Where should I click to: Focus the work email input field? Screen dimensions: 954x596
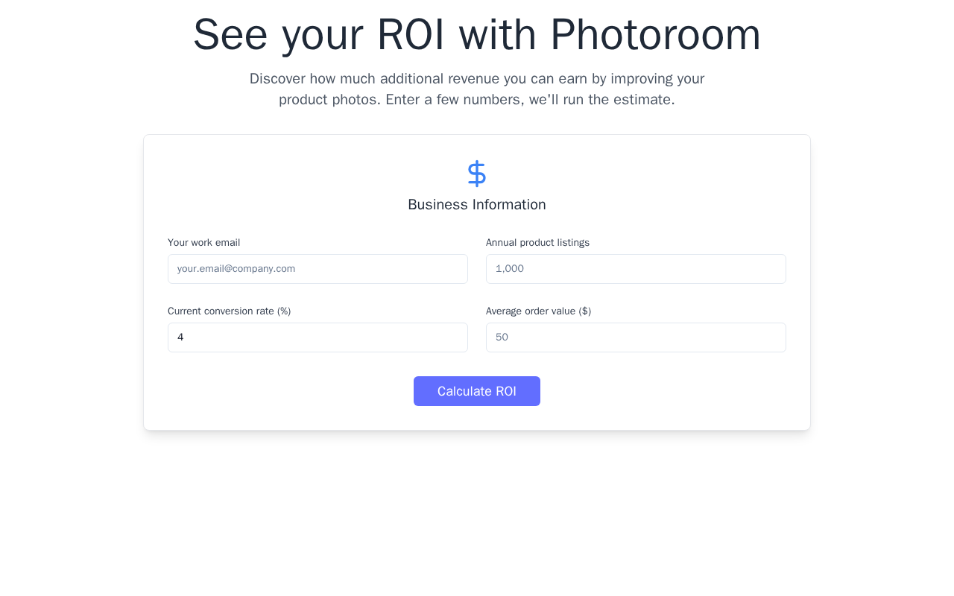click(318, 269)
